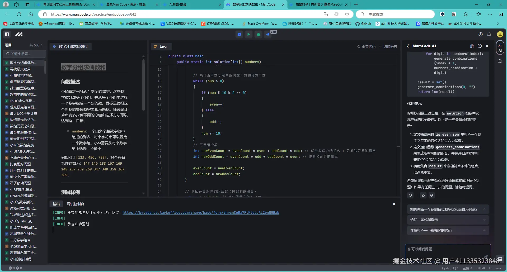The height and width of the screenshot is (272, 507).
Task: Open problem 最大UCC子串计算
Action: (x=24, y=113)
